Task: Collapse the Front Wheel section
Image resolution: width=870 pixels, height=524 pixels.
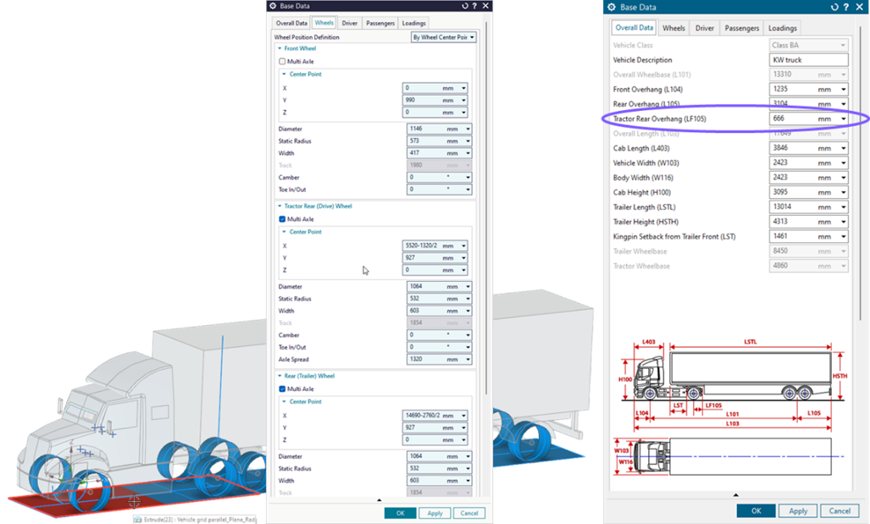Action: 280,49
